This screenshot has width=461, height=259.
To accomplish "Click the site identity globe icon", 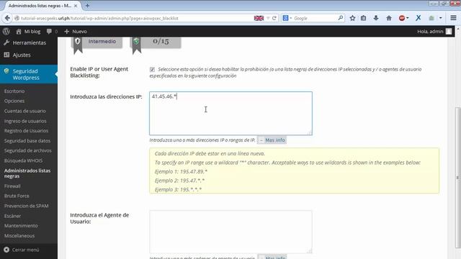I will click(x=17, y=18).
